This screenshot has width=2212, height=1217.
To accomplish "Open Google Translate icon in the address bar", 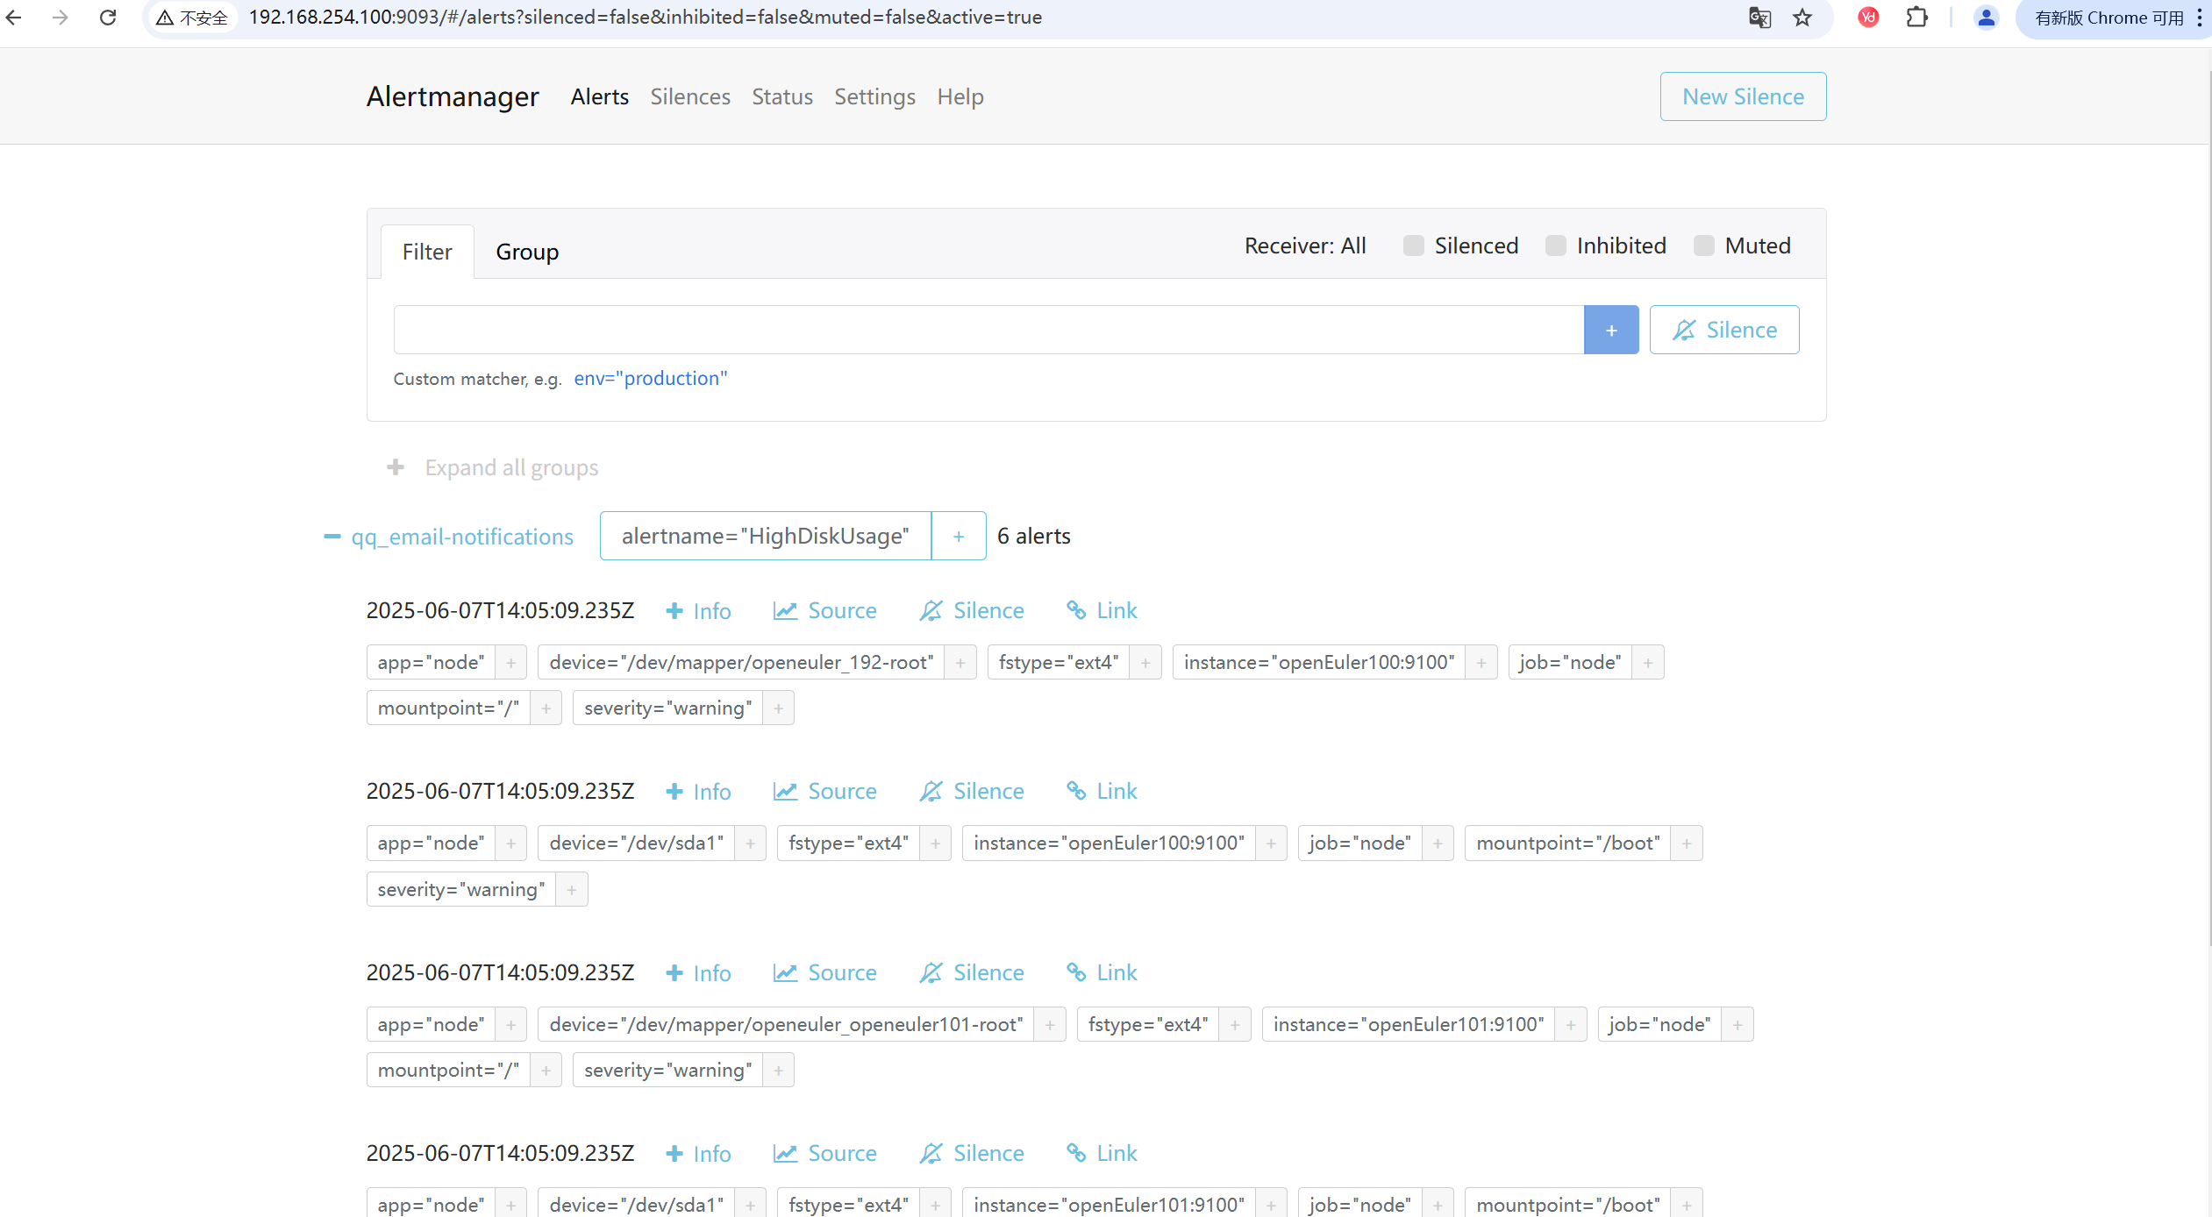I will pyautogui.click(x=1759, y=17).
